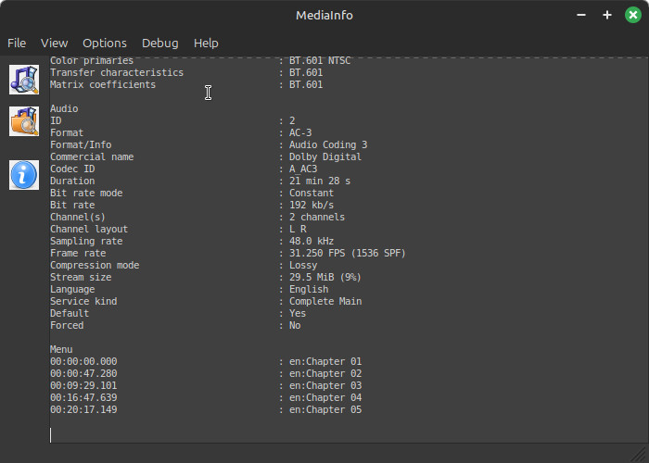Click the 'Compression mode' label

pos(95,265)
